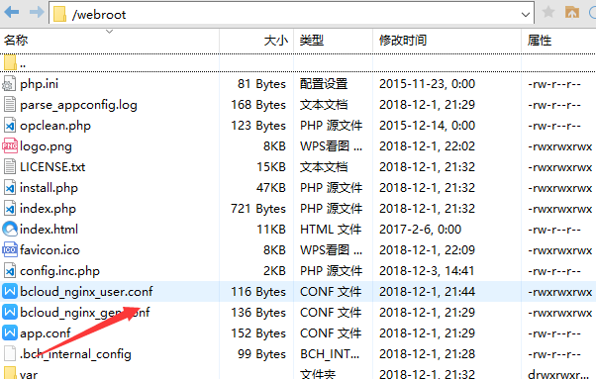Sort by the 属性 column header
596x379 pixels.
click(x=540, y=40)
